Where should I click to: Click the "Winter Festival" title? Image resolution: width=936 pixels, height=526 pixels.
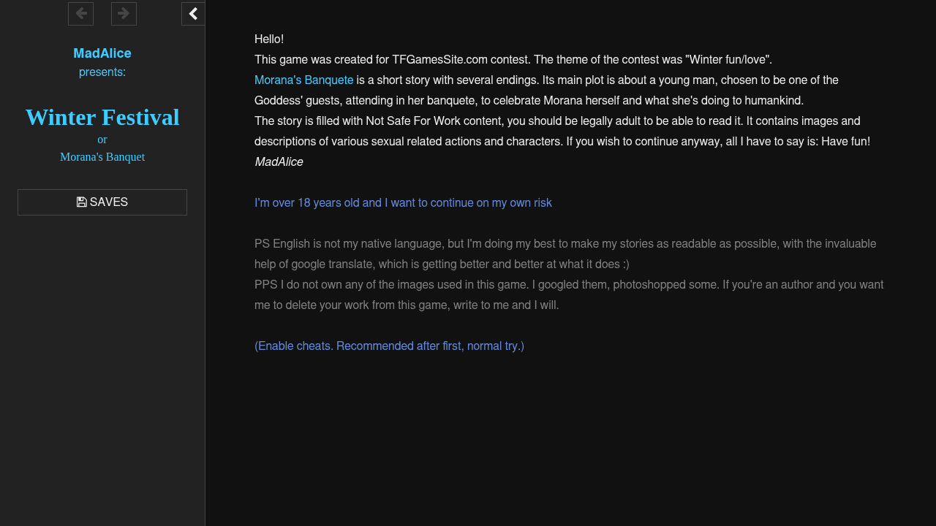coord(102,117)
